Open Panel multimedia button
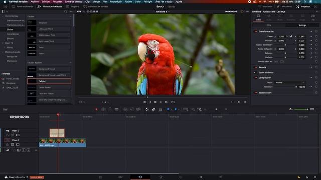The height and width of the screenshot is (180, 321). click(23, 6)
